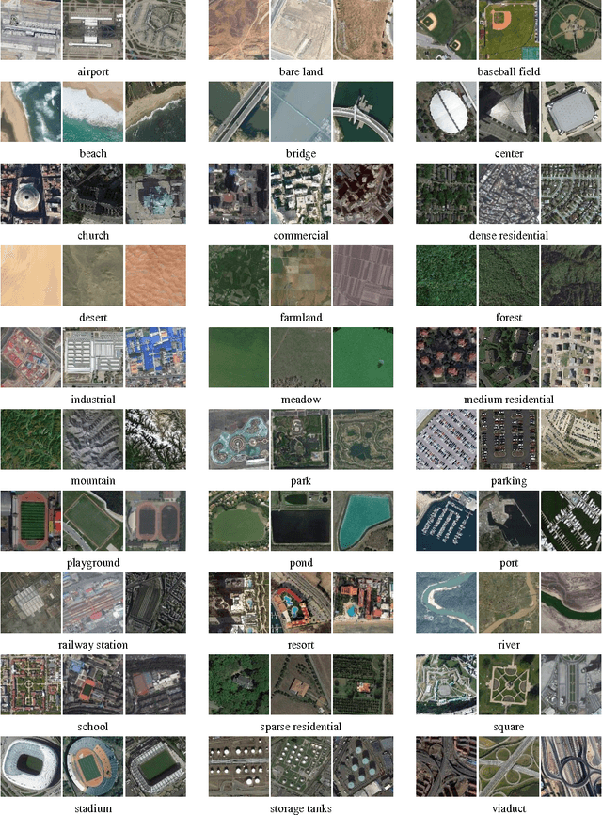602x815 pixels.
Task: Click the 'airport' category label
Action: tap(93, 71)
